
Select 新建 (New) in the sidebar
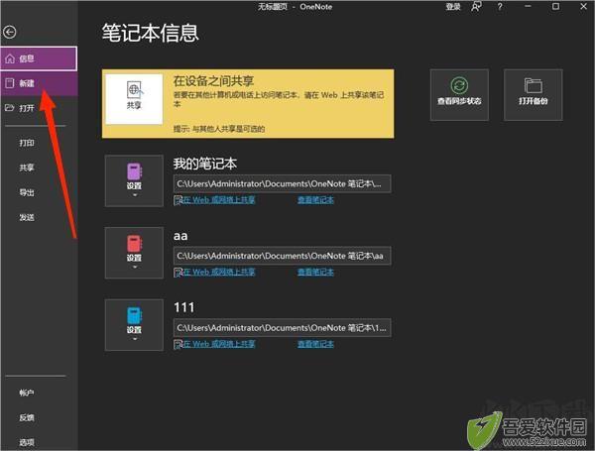39,83
